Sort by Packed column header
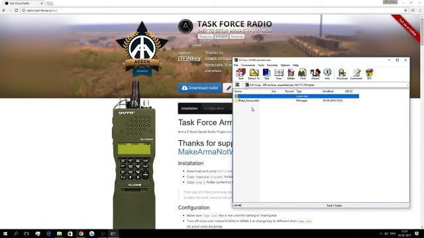 pyautogui.click(x=289, y=91)
